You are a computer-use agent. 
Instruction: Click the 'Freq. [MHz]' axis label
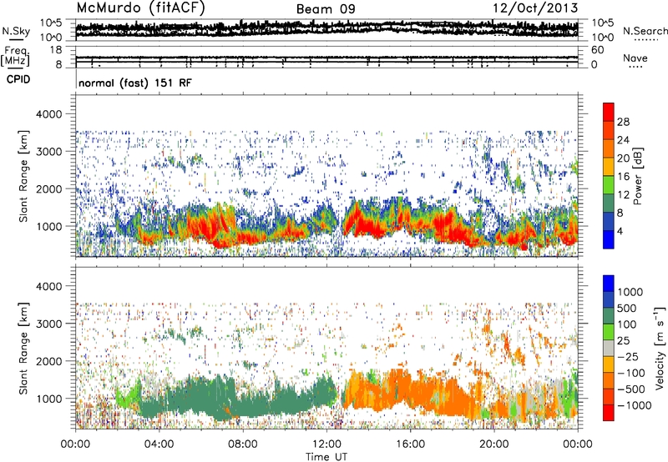pyautogui.click(x=16, y=58)
